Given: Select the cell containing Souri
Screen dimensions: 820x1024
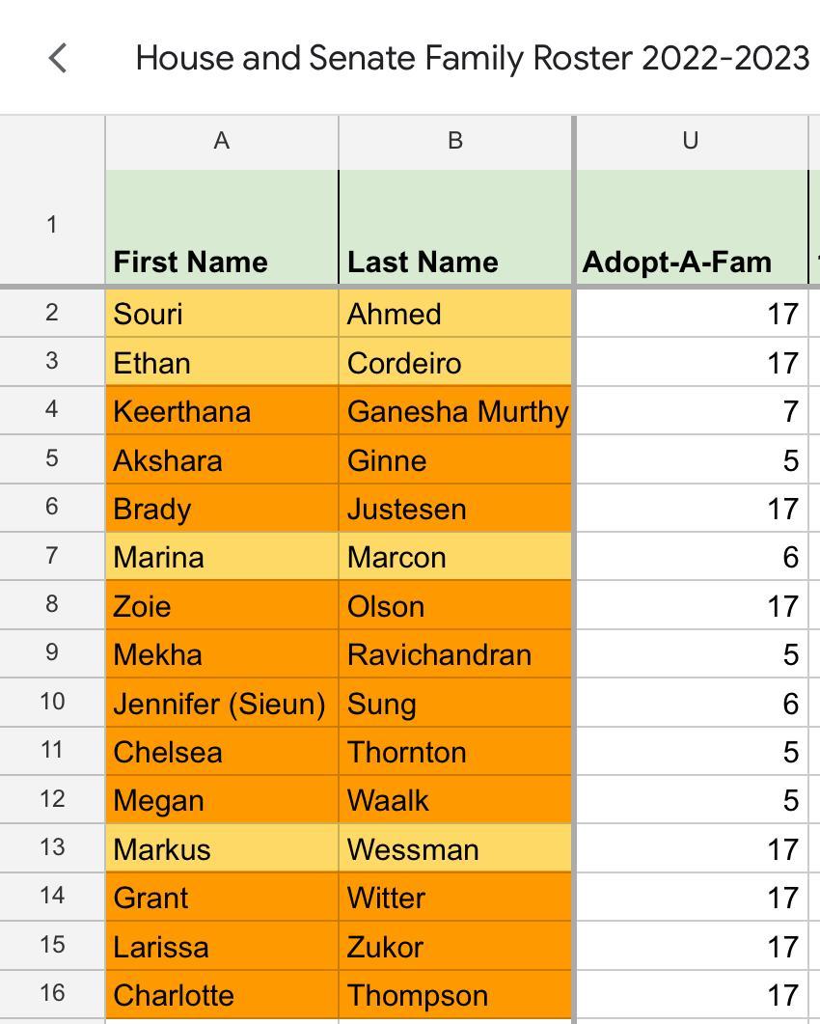Looking at the screenshot, I should pyautogui.click(x=221, y=314).
